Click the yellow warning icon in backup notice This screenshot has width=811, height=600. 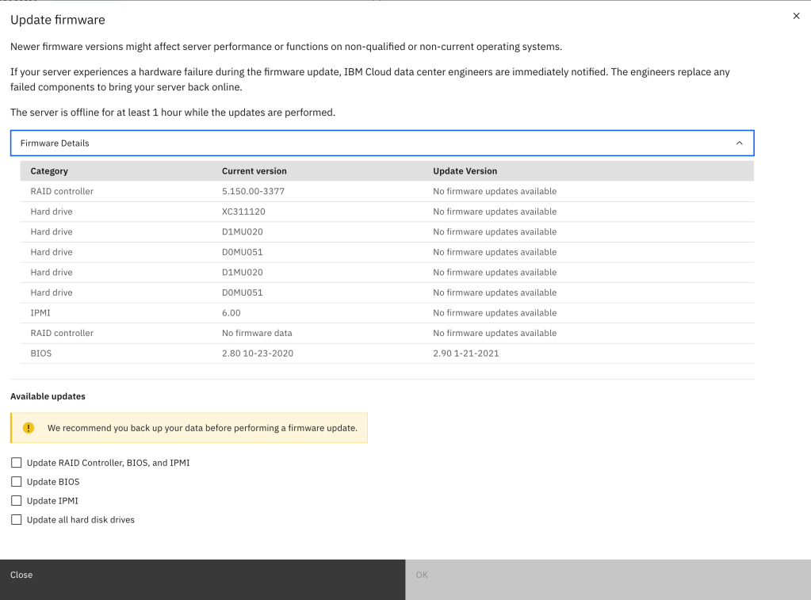pyautogui.click(x=29, y=428)
